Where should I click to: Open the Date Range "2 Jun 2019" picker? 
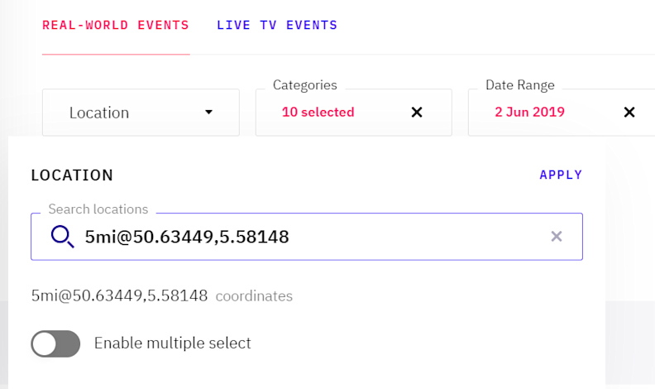click(529, 112)
